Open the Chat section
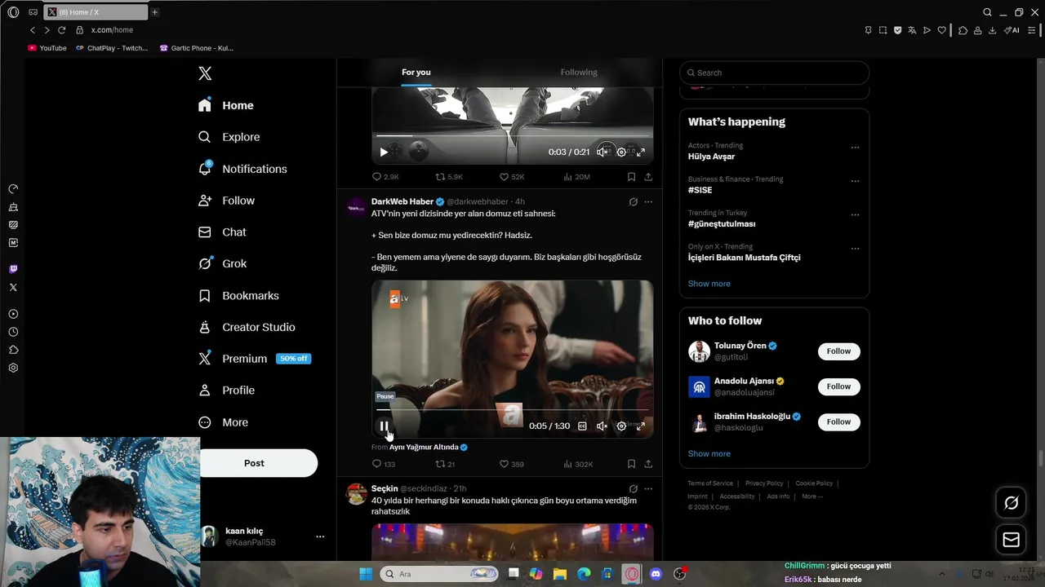The width and height of the screenshot is (1045, 587). (x=222, y=232)
